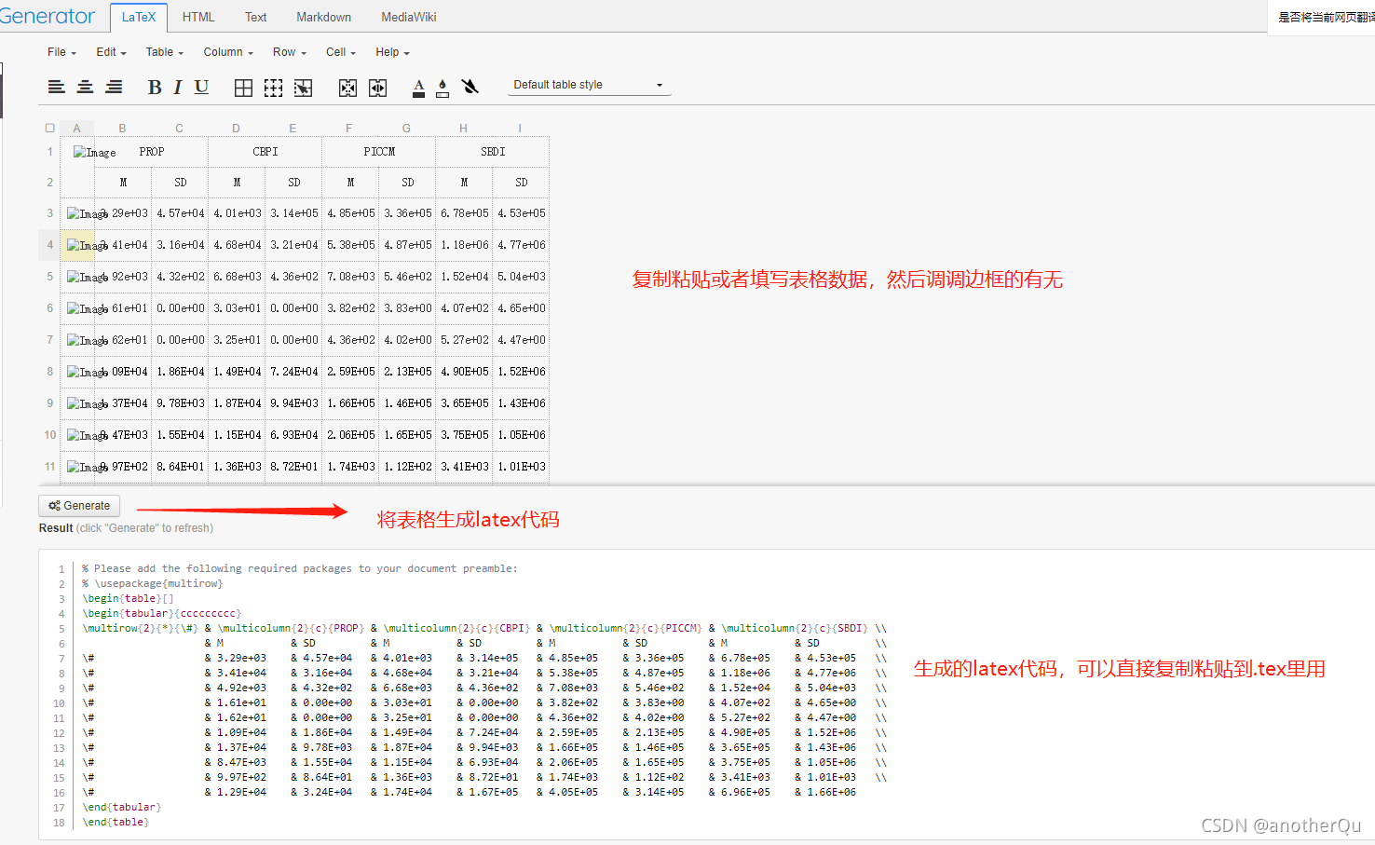
Task: Switch to the MediaWiki tab
Action: click(x=409, y=17)
